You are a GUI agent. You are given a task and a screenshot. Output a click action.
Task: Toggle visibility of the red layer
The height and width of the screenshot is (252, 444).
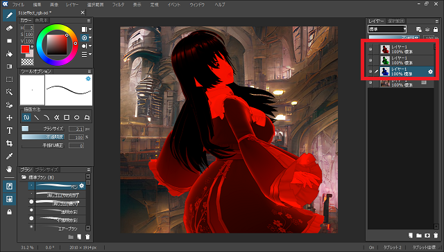pos(370,49)
